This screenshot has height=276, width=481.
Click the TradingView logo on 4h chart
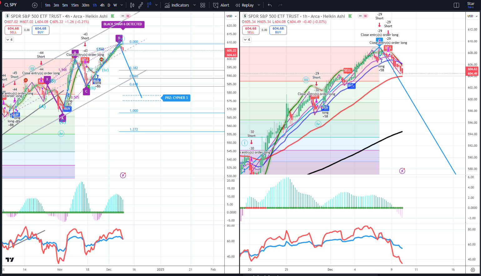[x=10, y=260]
